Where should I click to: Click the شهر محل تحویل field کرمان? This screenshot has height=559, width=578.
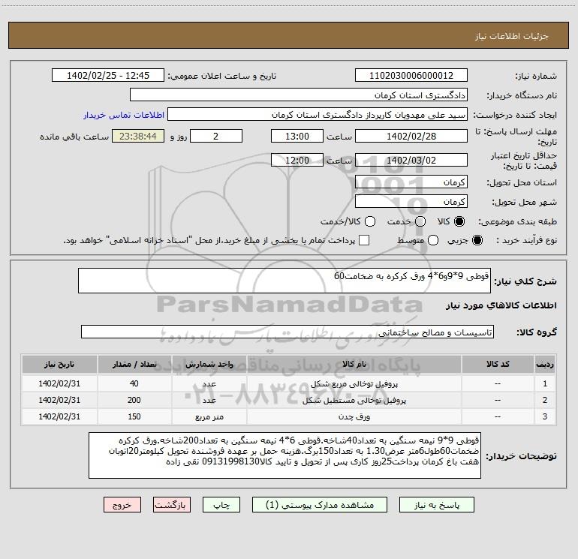(x=411, y=202)
